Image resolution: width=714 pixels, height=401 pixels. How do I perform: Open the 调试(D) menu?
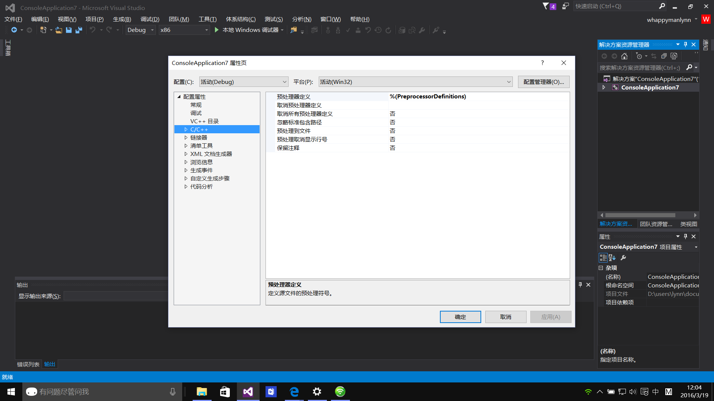coord(150,19)
